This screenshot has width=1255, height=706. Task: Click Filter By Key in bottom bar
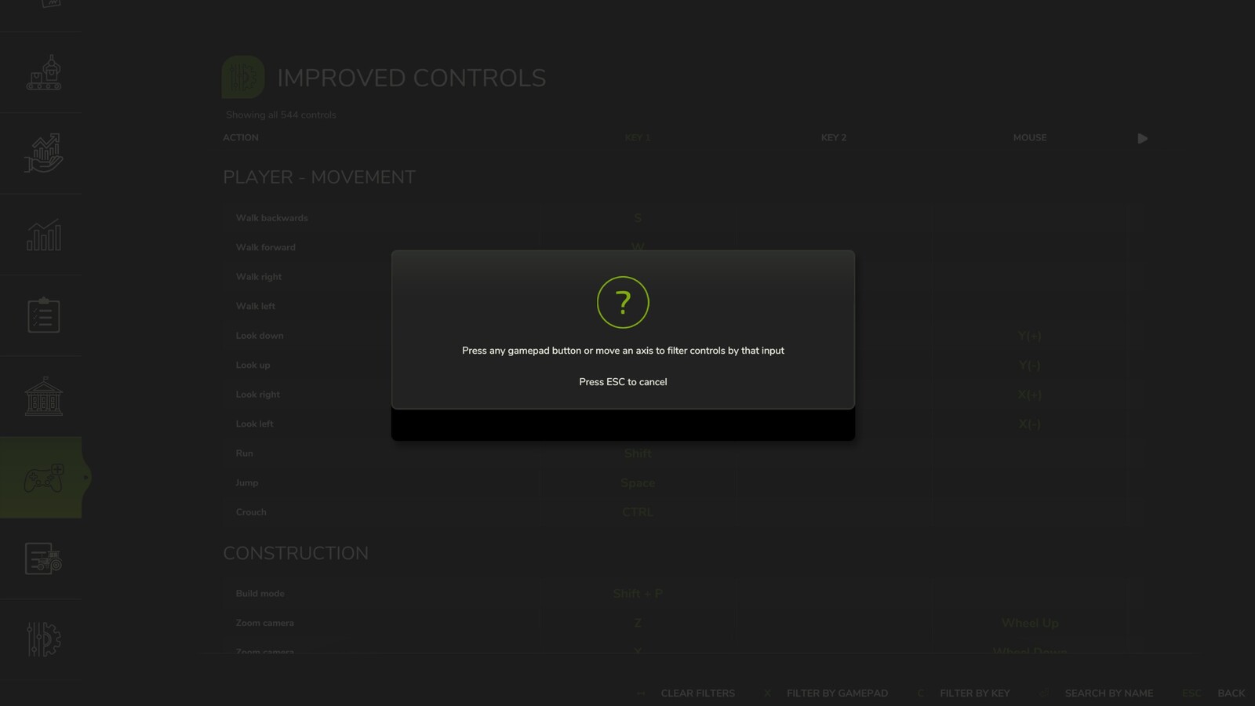[975, 693]
